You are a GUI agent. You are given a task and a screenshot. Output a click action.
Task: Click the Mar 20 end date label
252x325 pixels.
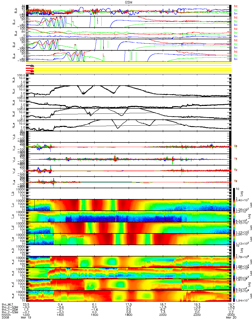(x=231, y=318)
